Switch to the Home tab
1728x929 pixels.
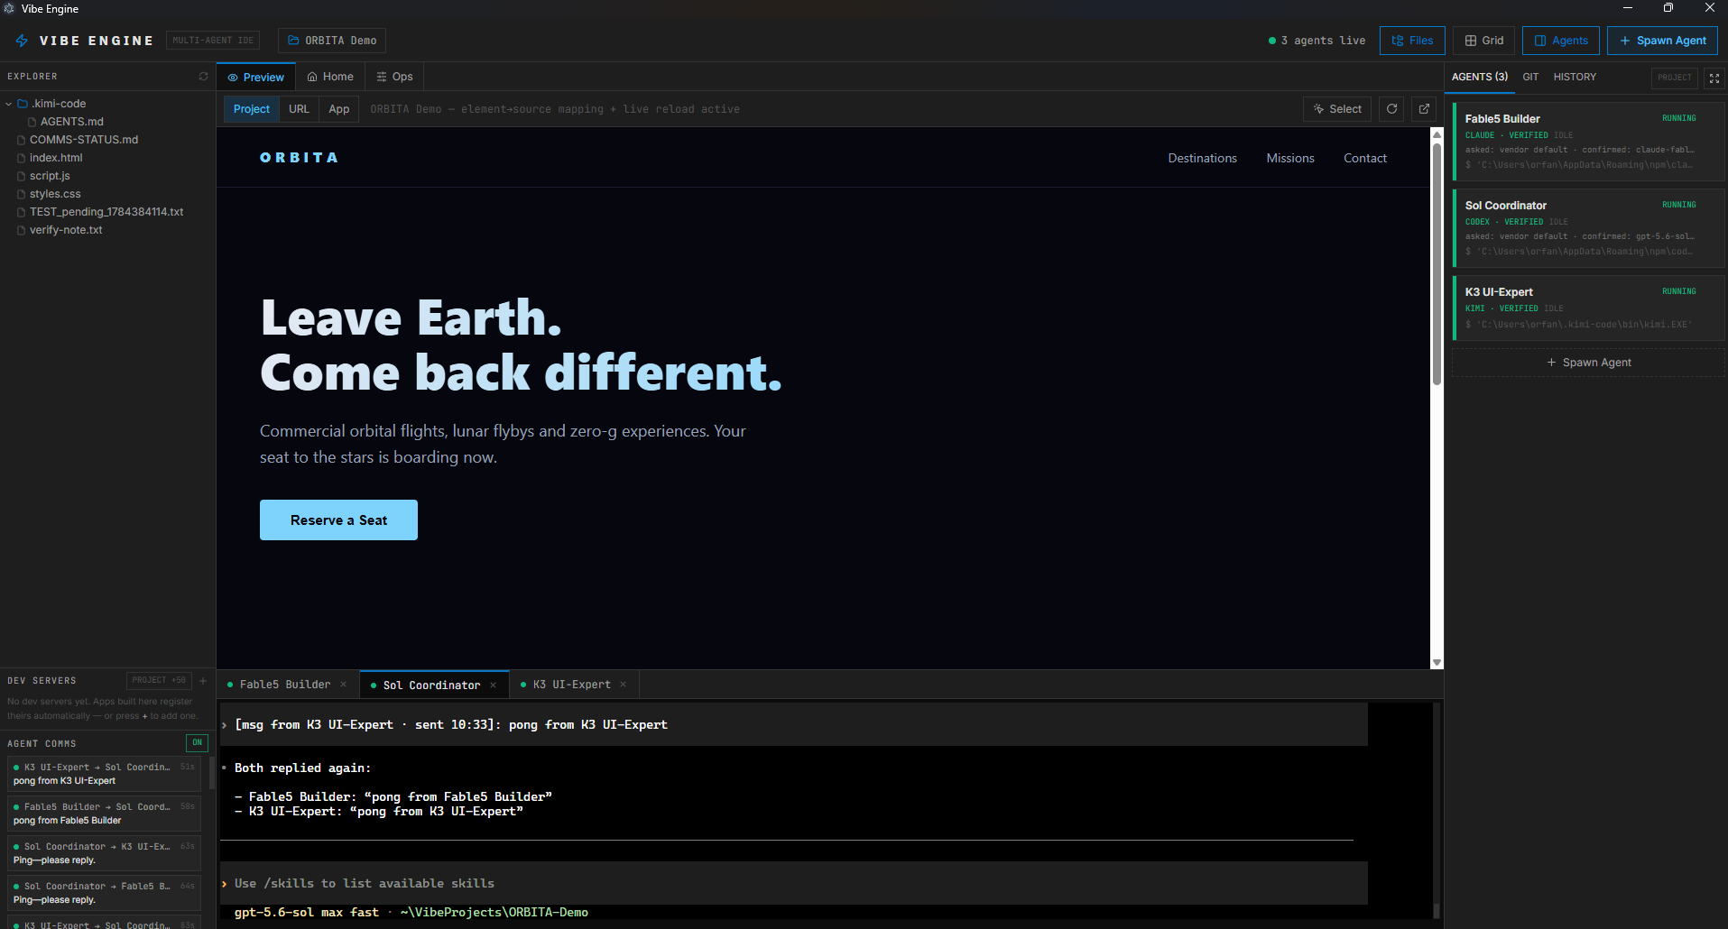tap(330, 77)
